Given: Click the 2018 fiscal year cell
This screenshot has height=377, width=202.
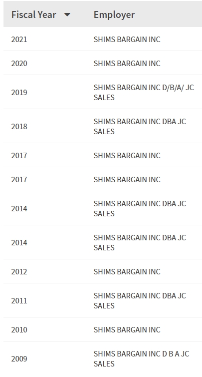Looking at the screenshot, I should point(19,127).
